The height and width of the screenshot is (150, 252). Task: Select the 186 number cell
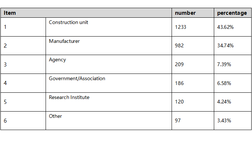193,83
